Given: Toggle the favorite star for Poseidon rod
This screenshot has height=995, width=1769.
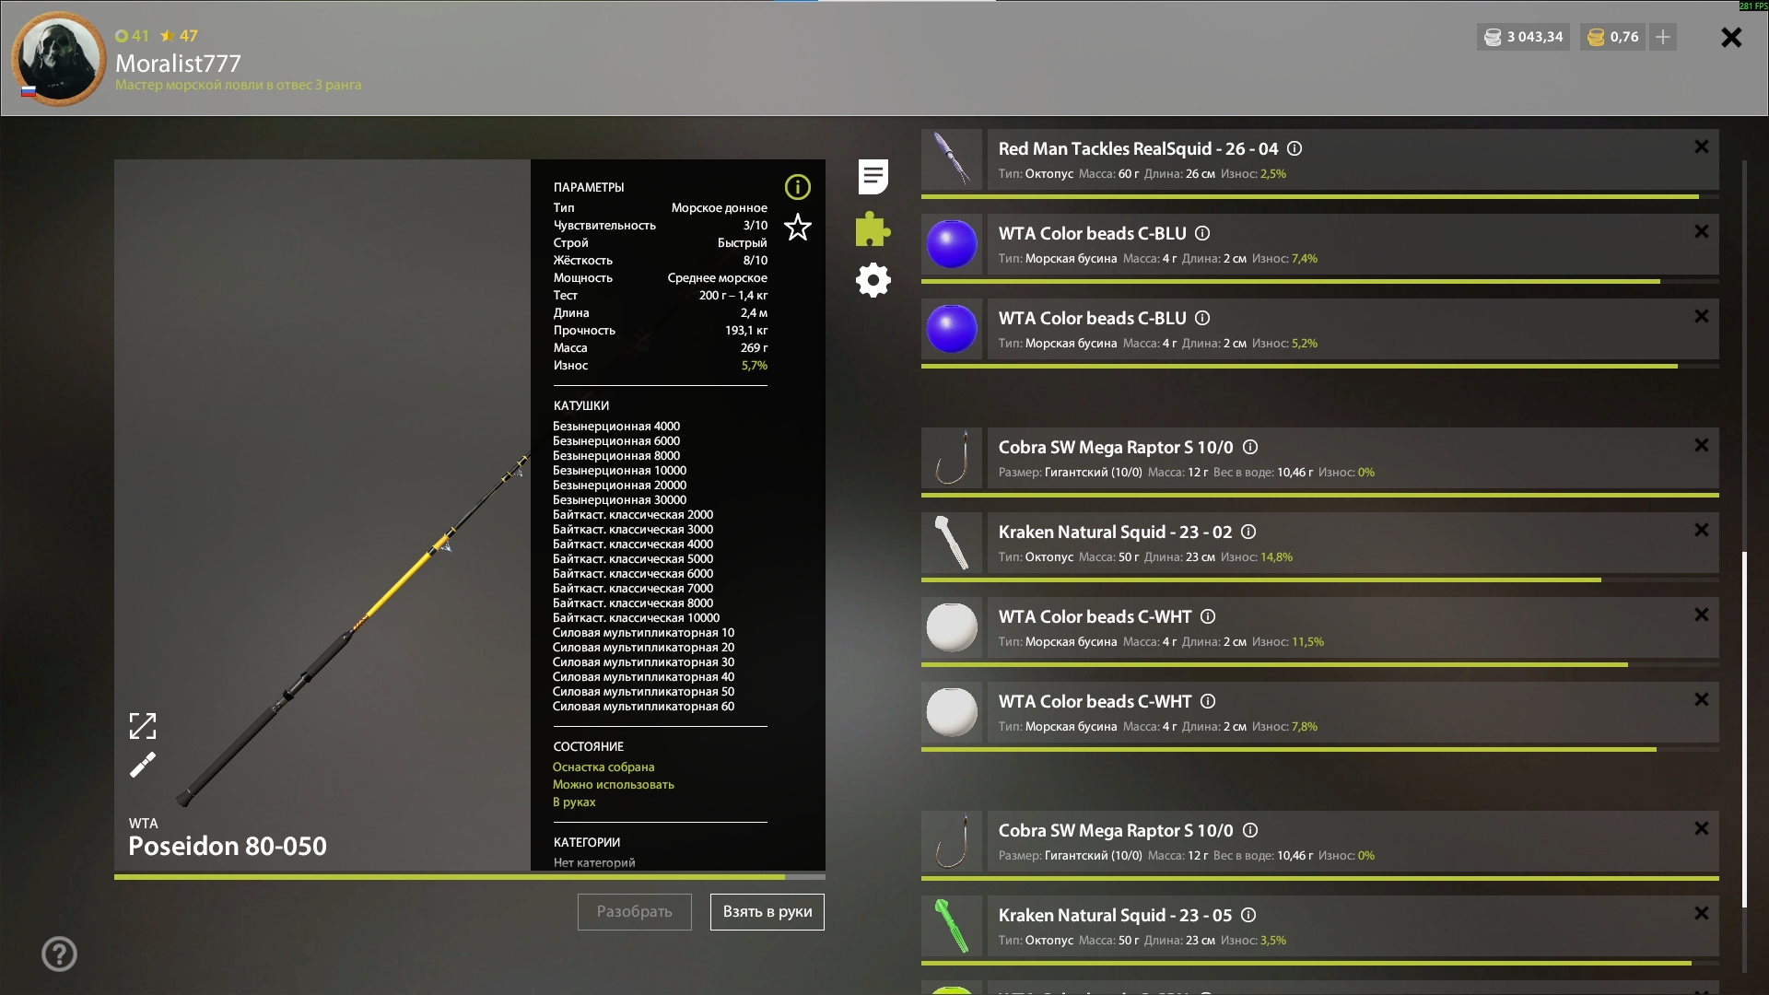Looking at the screenshot, I should click(x=797, y=227).
